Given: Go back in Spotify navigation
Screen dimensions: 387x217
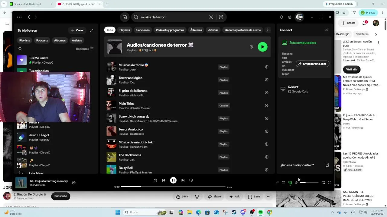Looking at the screenshot, I should click(x=29, y=17).
